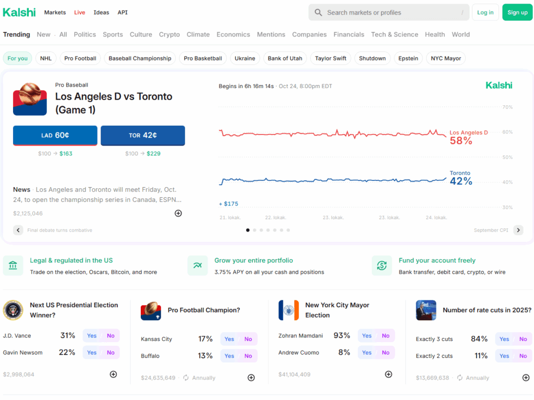Image resolution: width=534 pixels, height=400 pixels.
Task: Go to previous carousel slide arrow
Action: (18, 230)
